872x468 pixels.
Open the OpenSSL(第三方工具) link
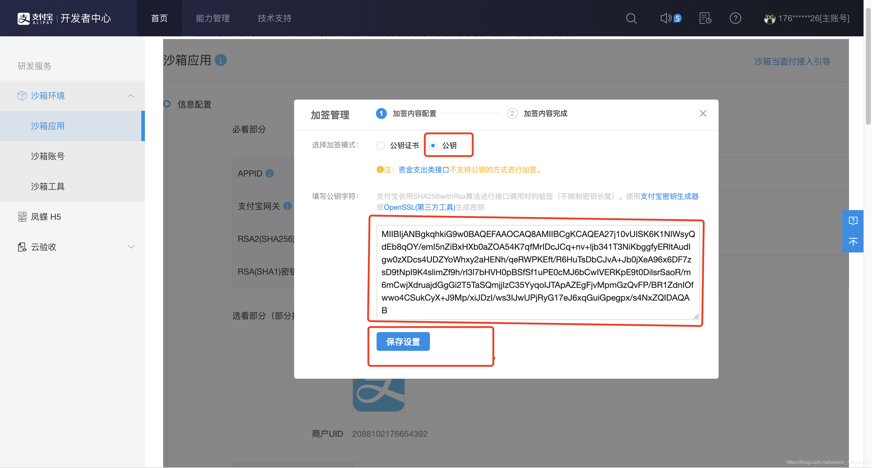(420, 207)
